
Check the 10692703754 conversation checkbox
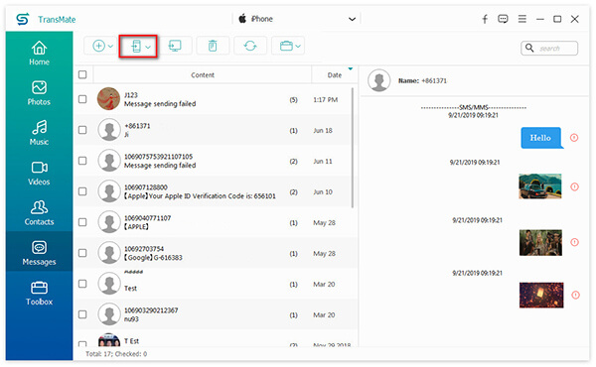[82, 253]
